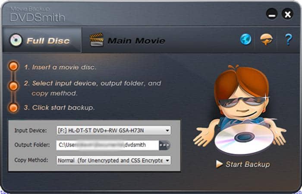
Task: Expand the Input Device dropdown
Action: tap(167, 130)
